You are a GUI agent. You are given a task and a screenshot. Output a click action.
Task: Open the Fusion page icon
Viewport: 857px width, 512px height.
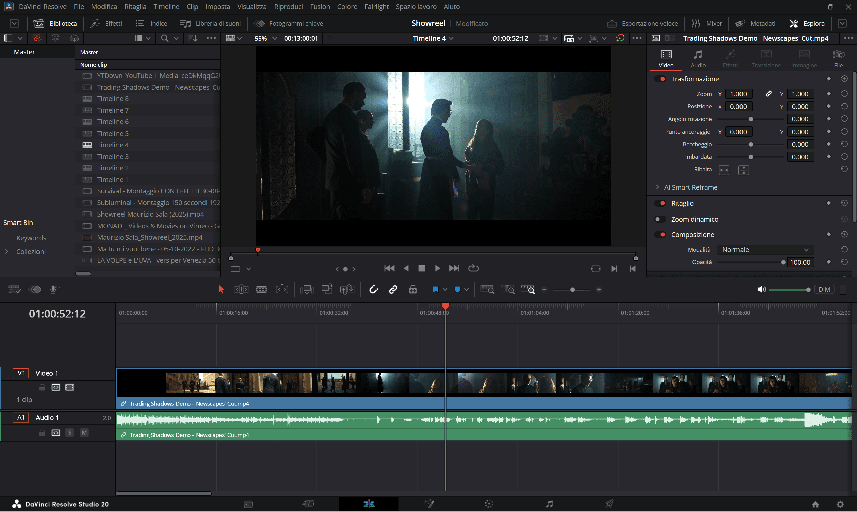coord(430,504)
